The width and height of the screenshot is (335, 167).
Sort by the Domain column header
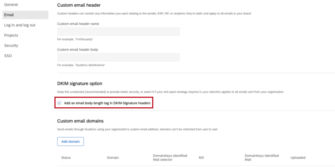coord(113,158)
